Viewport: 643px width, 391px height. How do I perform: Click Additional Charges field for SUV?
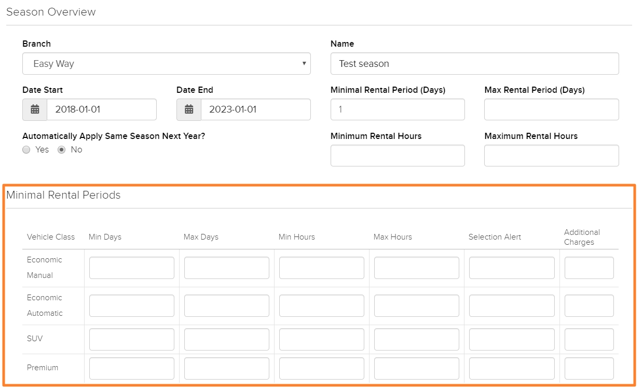[x=589, y=340]
